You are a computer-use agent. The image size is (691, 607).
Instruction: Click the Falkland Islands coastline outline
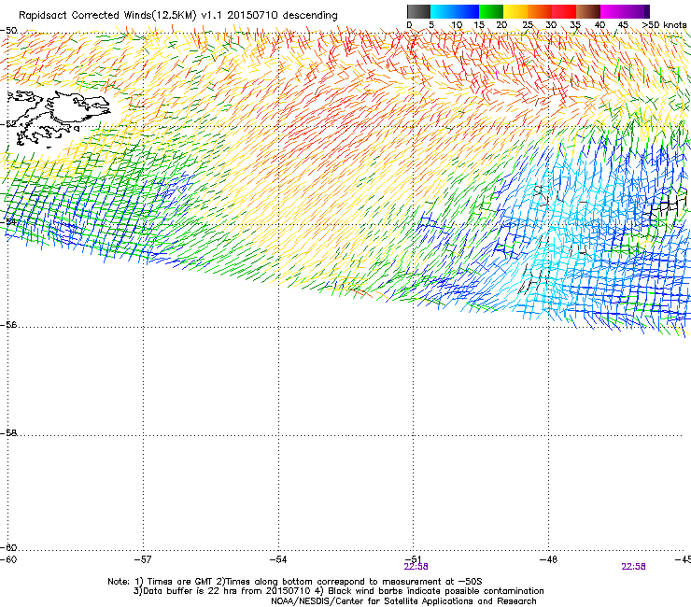click(58, 119)
